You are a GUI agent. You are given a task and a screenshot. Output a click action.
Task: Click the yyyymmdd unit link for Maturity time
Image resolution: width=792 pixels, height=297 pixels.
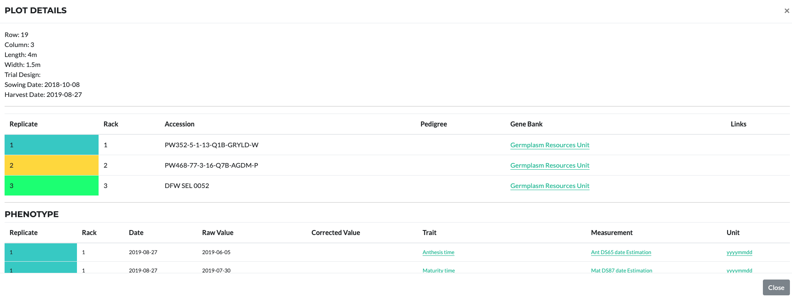pos(739,270)
